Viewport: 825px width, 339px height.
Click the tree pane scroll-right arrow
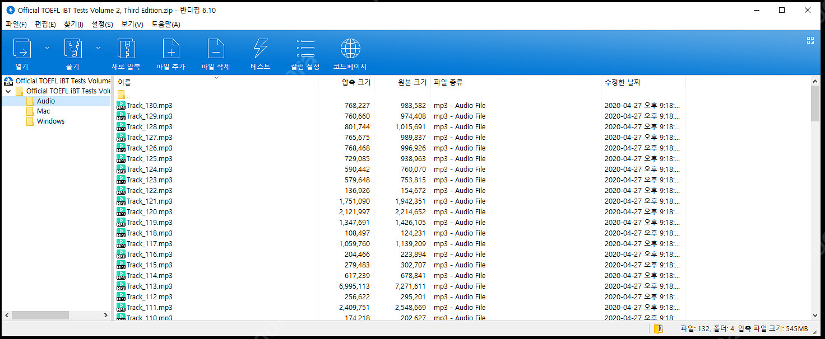click(x=106, y=316)
